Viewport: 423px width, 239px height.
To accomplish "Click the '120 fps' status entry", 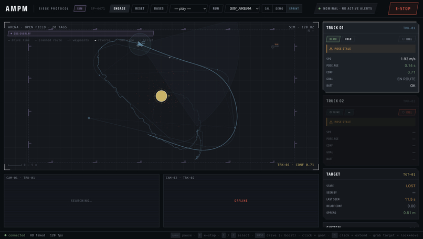I will click(56, 235).
